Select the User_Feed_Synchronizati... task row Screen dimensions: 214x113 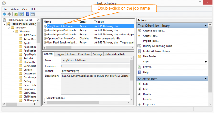(89, 43)
